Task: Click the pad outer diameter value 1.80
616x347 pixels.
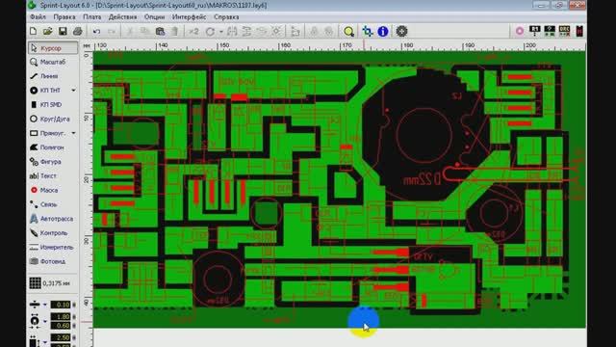Action: coord(61,317)
